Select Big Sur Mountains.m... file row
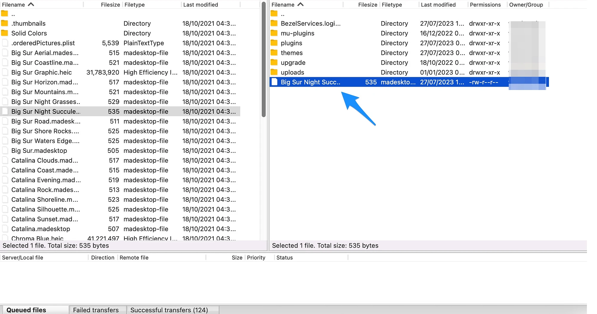 [120, 92]
